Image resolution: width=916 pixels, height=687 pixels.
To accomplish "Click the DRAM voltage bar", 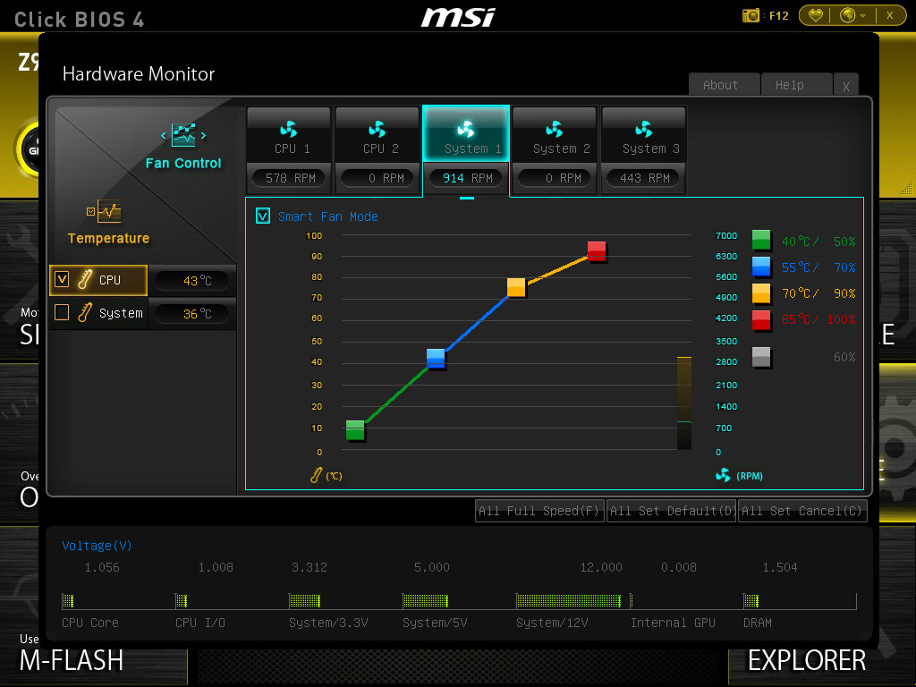I will pos(751,600).
